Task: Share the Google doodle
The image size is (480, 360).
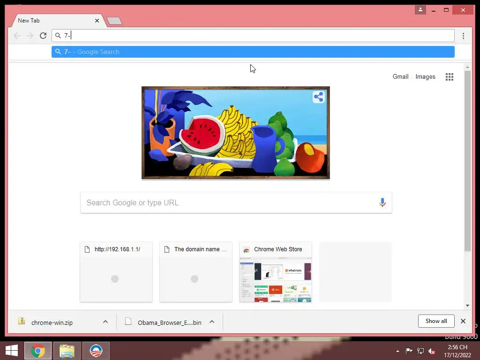Action: point(318,97)
